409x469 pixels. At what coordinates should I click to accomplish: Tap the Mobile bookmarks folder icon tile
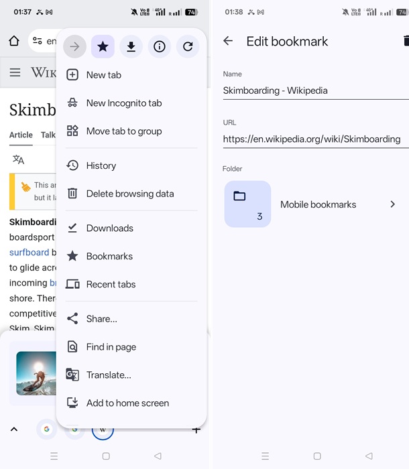tap(247, 204)
